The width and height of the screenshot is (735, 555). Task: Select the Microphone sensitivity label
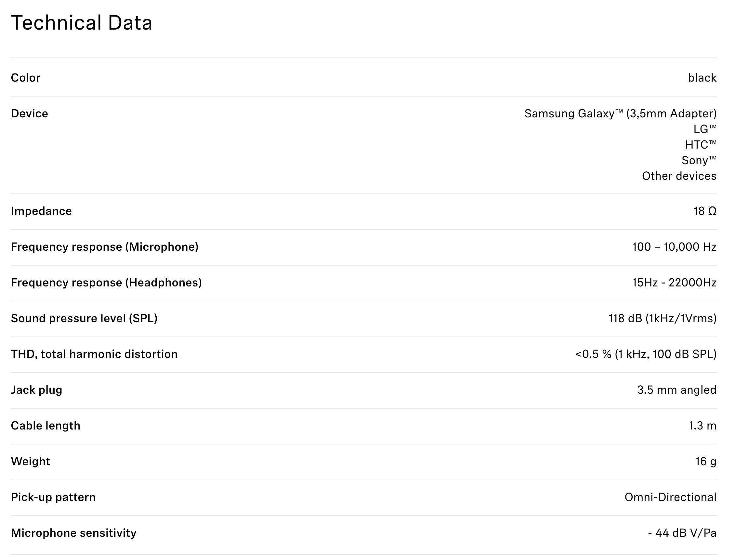[74, 533]
